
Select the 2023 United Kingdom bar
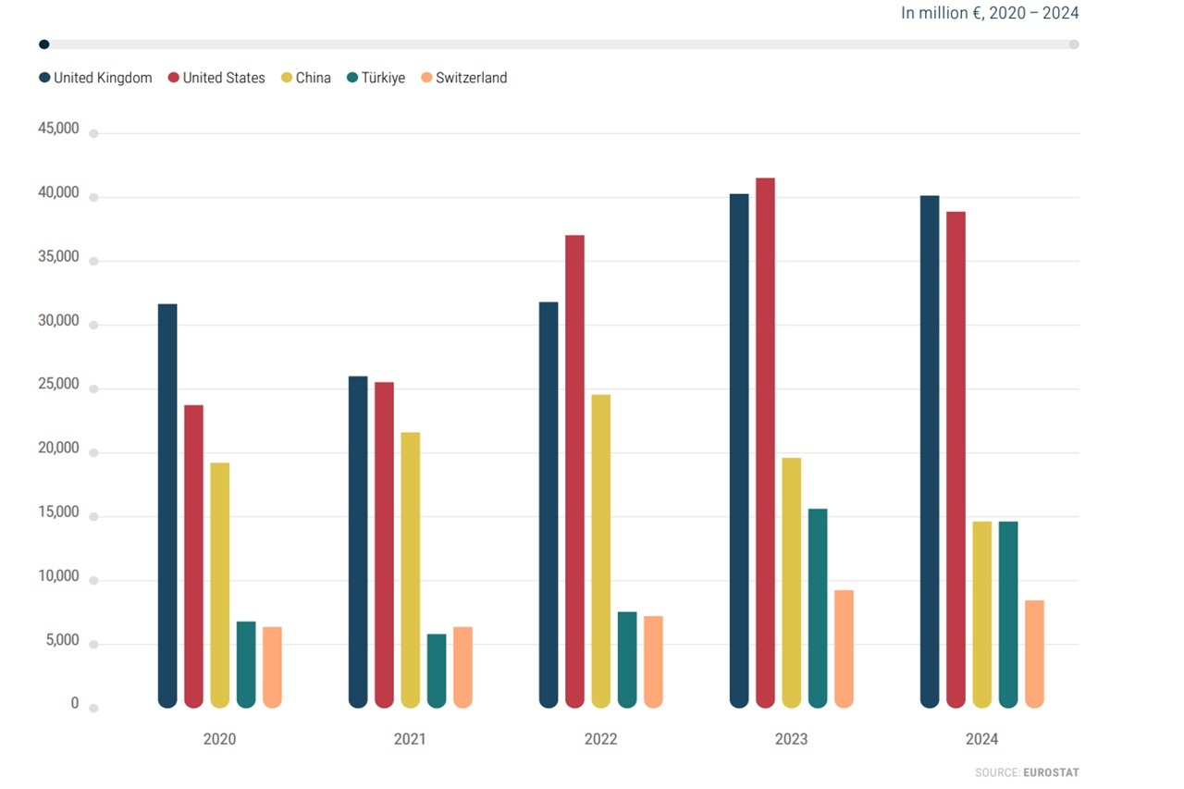pyautogui.click(x=739, y=451)
